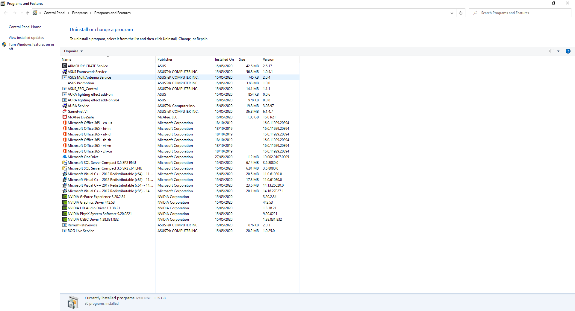Select Microsoft Office 365 - hi-in entry
This screenshot has height=311, width=575.
click(x=180, y=128)
